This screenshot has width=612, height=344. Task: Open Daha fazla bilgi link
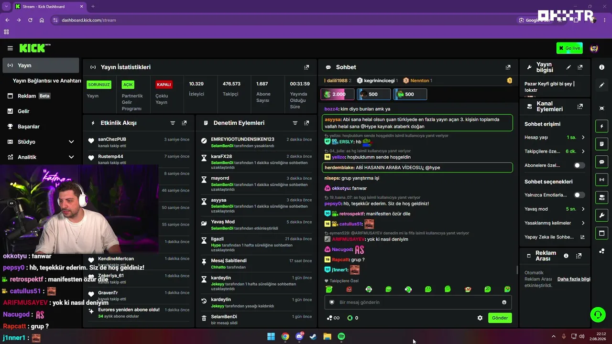[x=574, y=279]
